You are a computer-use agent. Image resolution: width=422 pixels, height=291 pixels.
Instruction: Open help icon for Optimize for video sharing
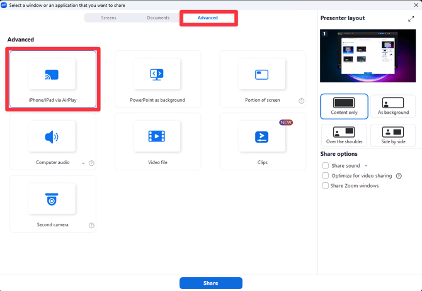[399, 176]
